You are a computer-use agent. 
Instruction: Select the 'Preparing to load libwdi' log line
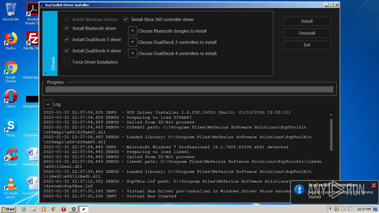coord(116,152)
